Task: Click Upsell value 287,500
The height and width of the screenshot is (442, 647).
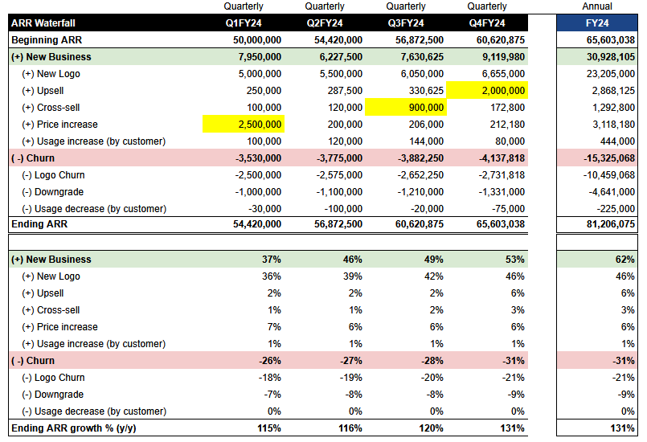Action: (345, 91)
